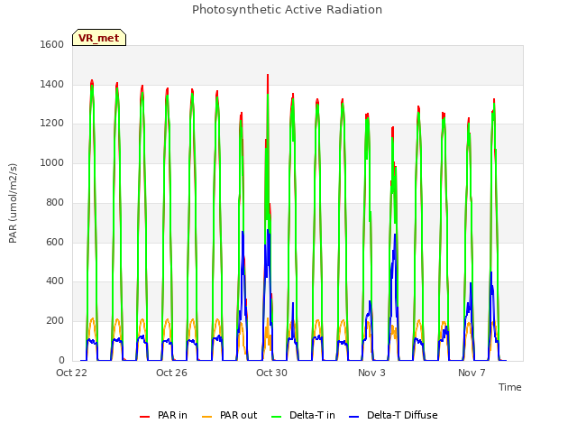Click the VR_met label badge
577x433 pixels.
pos(99,38)
